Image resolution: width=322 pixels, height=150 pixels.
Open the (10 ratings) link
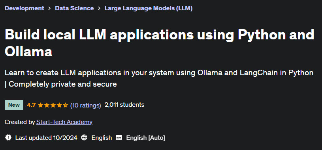pos(86,105)
